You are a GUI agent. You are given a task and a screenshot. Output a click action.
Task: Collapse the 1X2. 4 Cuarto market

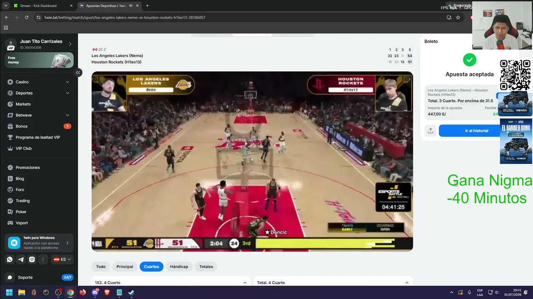(x=244, y=283)
